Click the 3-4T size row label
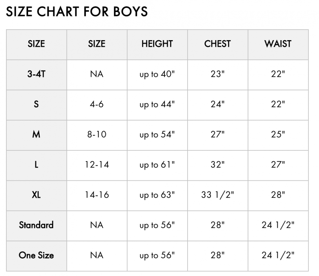The image size is (319, 276). (36, 74)
